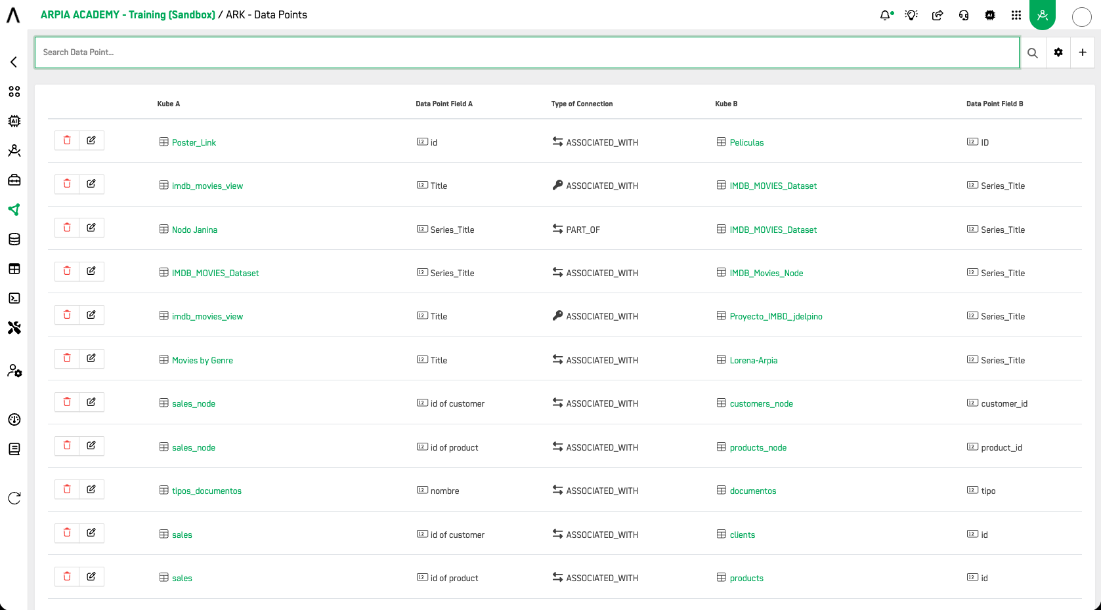
Task: Delete the Poster_Link data point row
Action: (x=67, y=140)
